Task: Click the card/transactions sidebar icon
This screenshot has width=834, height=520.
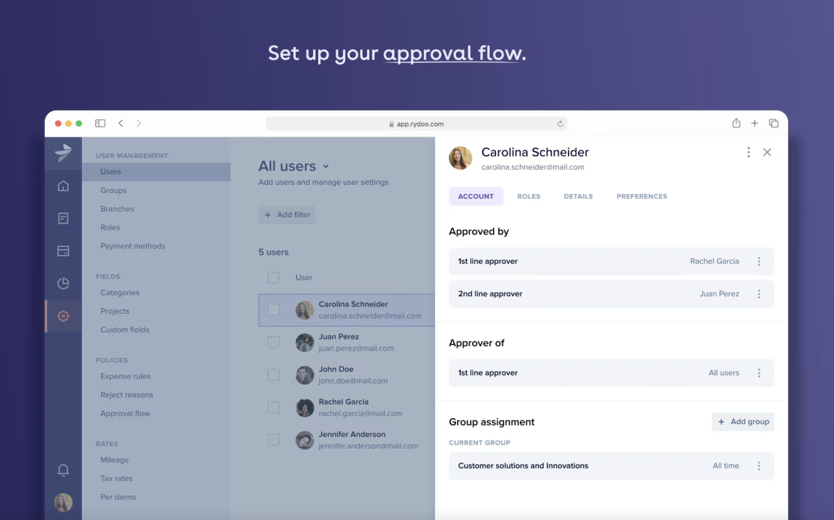Action: [x=63, y=251]
